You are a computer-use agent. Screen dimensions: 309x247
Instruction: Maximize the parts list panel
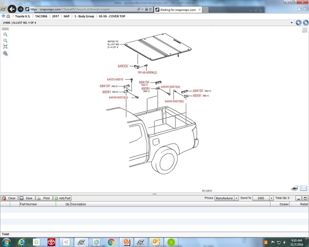(x=305, y=198)
